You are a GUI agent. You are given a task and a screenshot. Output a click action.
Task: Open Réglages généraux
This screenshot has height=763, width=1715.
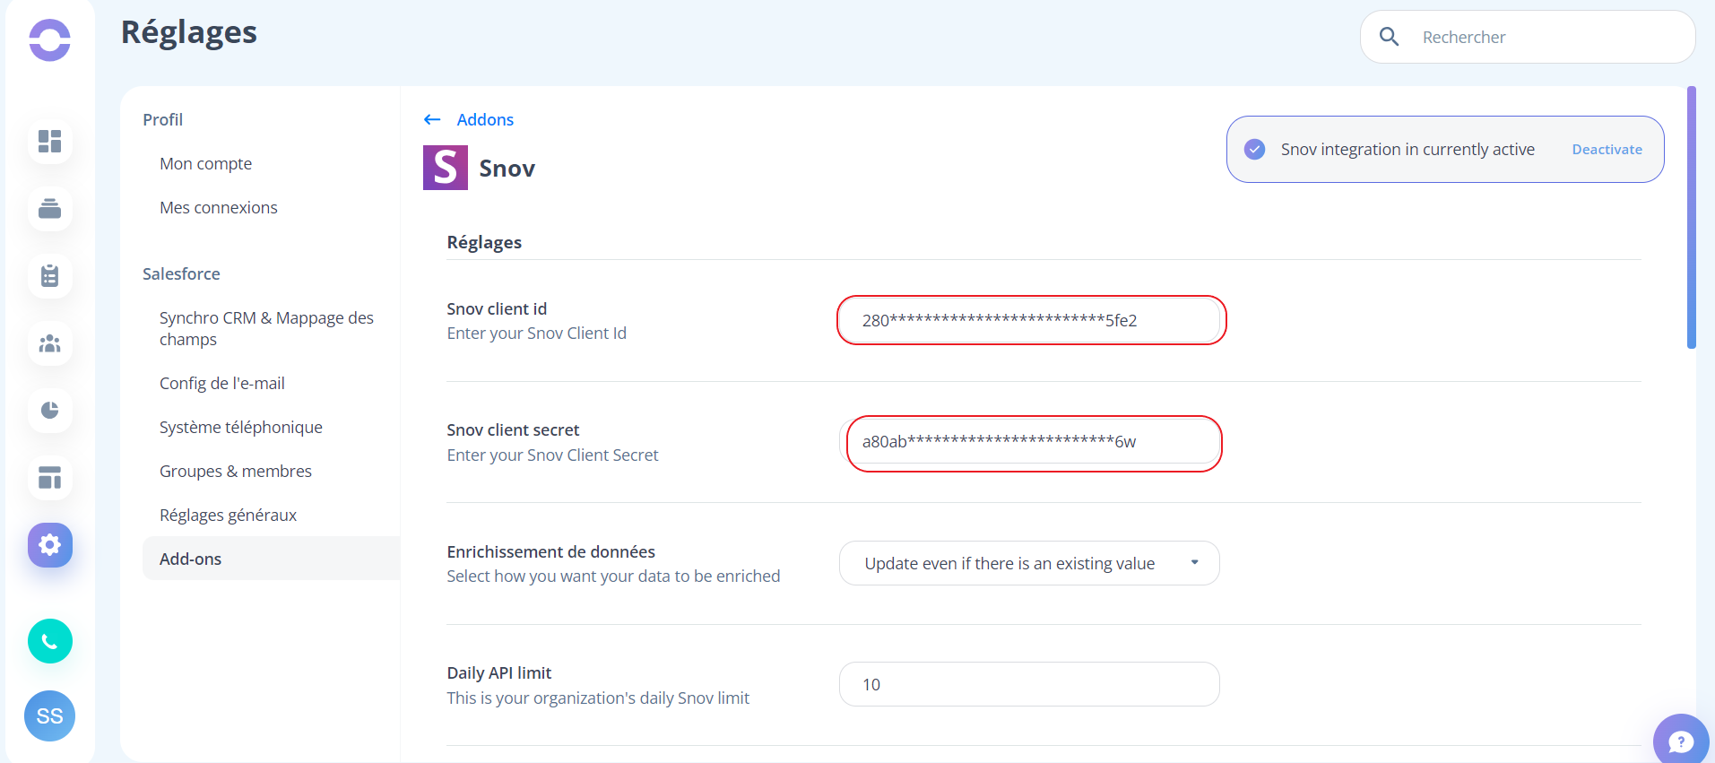click(228, 515)
